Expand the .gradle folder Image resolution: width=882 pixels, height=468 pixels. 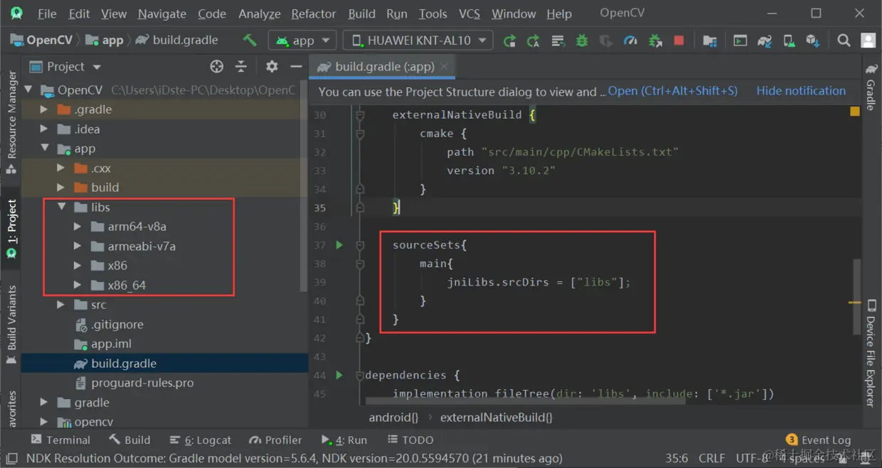(x=44, y=109)
